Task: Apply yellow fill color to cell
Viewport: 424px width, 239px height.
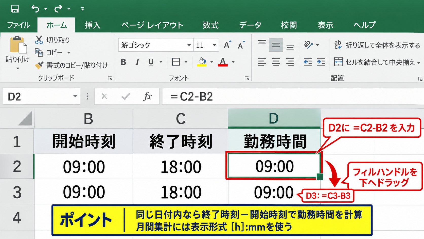Action: [202, 62]
